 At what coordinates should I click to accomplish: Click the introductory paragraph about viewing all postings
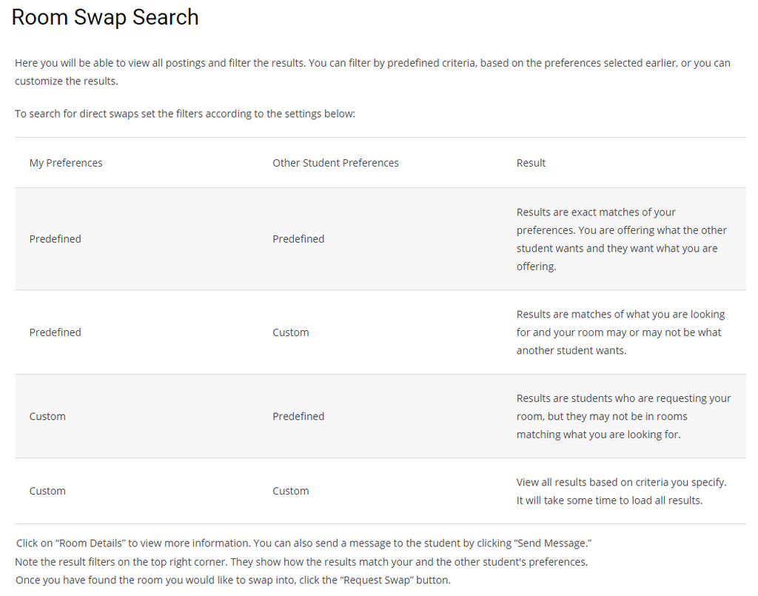click(372, 72)
